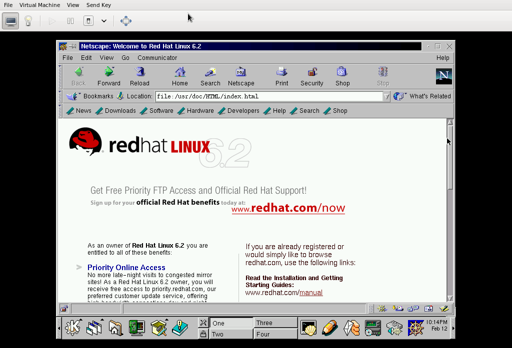Open the Communicator menu
This screenshot has height=348, width=512.
(157, 58)
